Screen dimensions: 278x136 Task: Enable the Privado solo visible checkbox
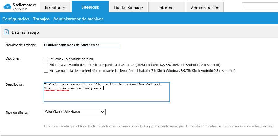click(46, 59)
